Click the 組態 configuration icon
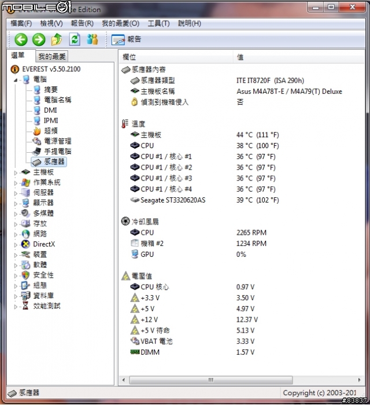 tap(25, 285)
